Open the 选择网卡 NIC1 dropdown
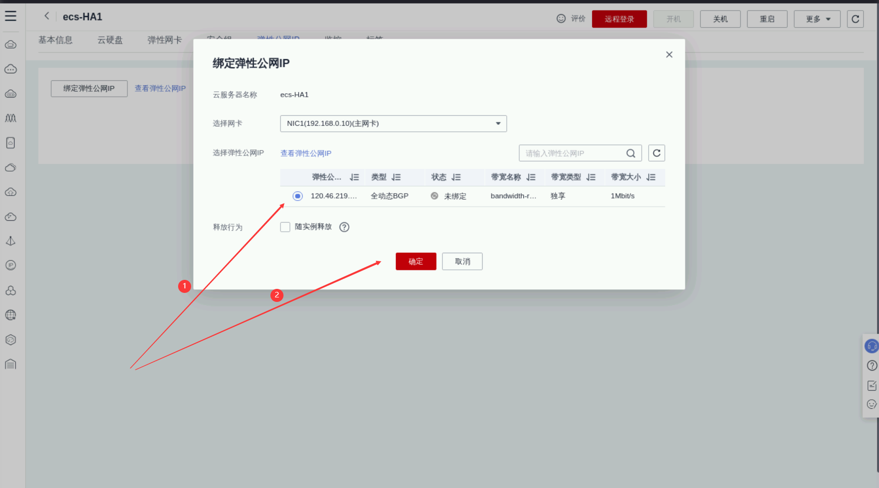 click(x=393, y=123)
